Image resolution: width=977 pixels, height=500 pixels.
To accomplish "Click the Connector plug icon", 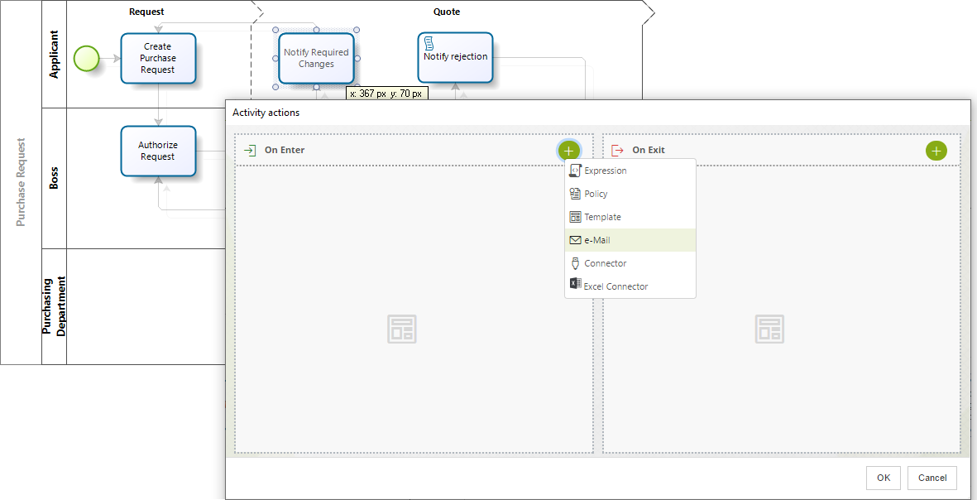I will (x=575, y=263).
